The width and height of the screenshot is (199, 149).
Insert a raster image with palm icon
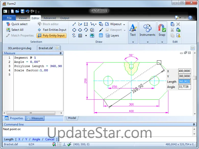(x=92, y=35)
